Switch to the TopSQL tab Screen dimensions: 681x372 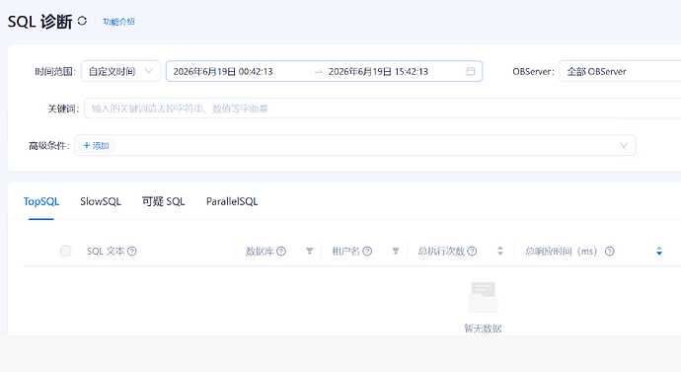tap(41, 201)
